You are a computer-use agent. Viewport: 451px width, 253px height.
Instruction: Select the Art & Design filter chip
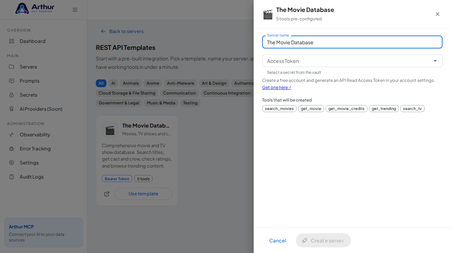point(214,83)
